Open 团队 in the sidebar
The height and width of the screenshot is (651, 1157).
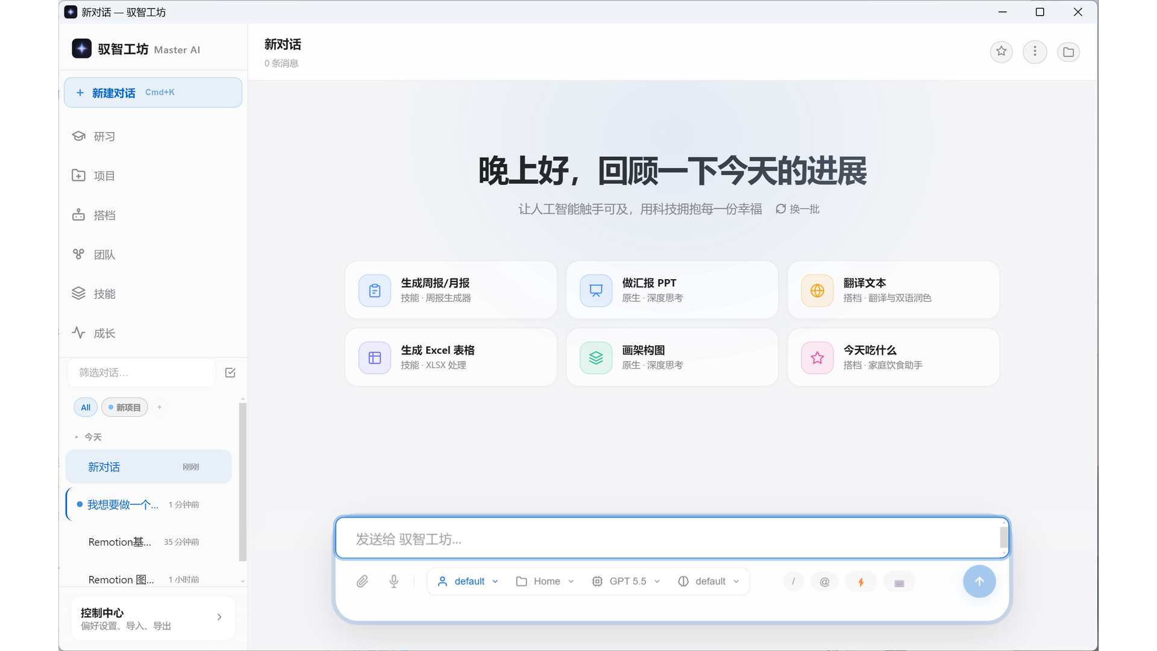coord(153,255)
